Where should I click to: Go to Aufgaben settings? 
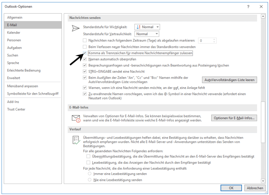coord(33,48)
